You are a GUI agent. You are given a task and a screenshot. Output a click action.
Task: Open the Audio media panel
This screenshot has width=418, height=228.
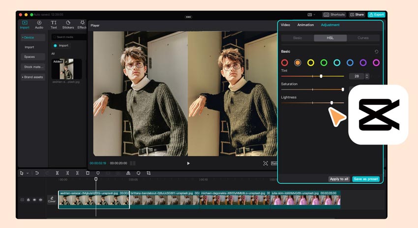39,25
